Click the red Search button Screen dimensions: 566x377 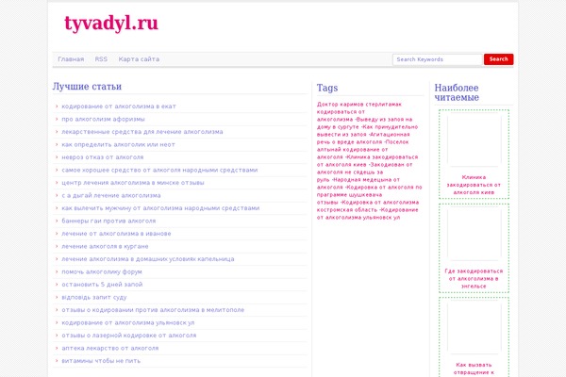point(498,59)
